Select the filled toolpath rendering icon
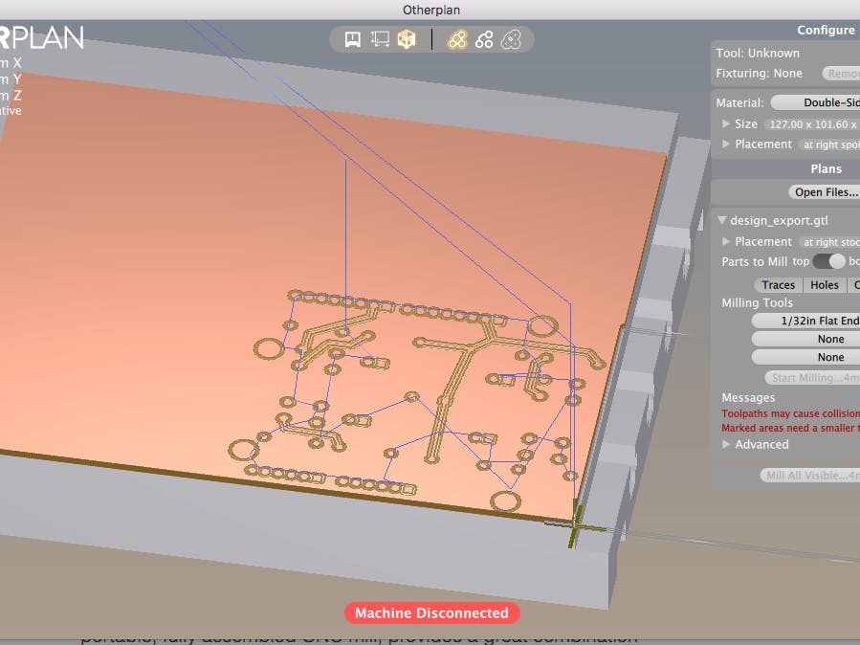 click(x=456, y=39)
